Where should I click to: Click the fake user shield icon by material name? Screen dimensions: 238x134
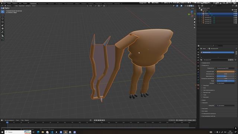(229, 60)
